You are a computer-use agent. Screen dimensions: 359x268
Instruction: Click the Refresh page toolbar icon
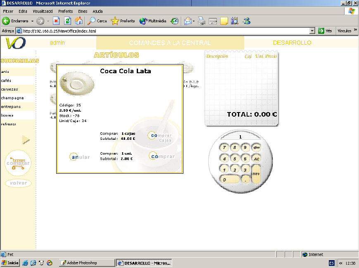[67, 21]
